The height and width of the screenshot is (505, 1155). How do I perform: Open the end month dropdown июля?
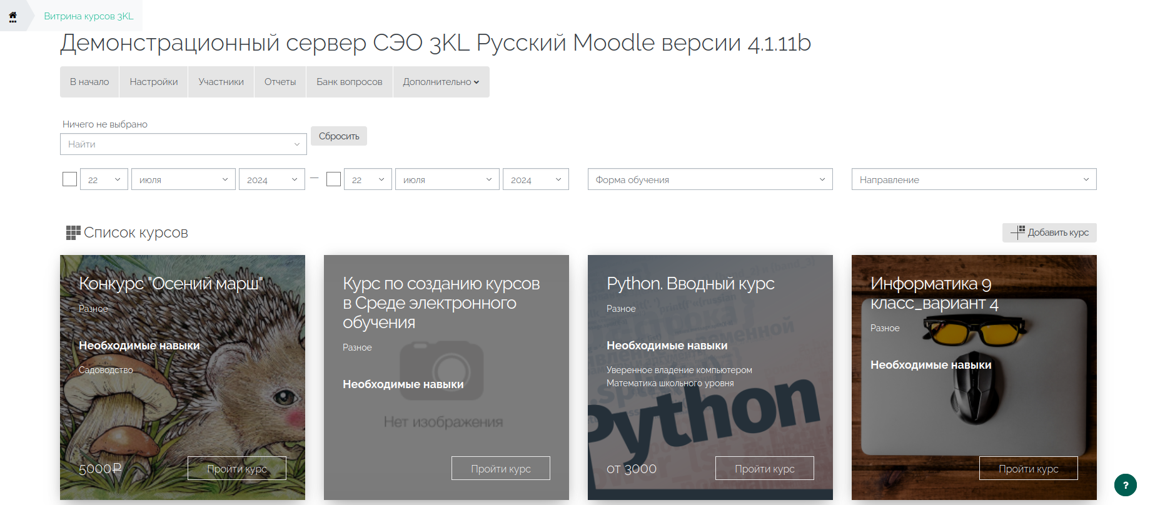click(x=447, y=179)
